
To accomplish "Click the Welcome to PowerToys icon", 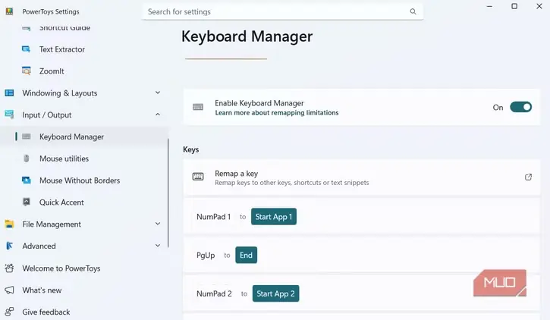I will [9, 268].
